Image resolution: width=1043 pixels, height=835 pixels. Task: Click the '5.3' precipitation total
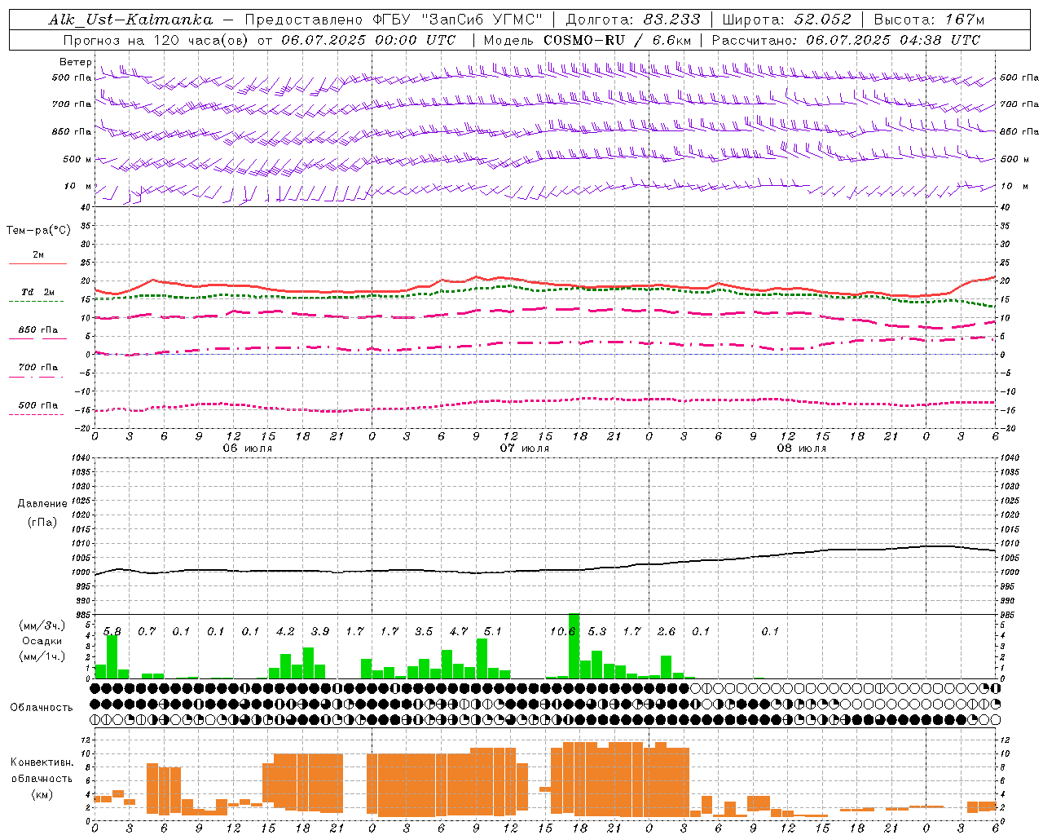click(x=597, y=631)
